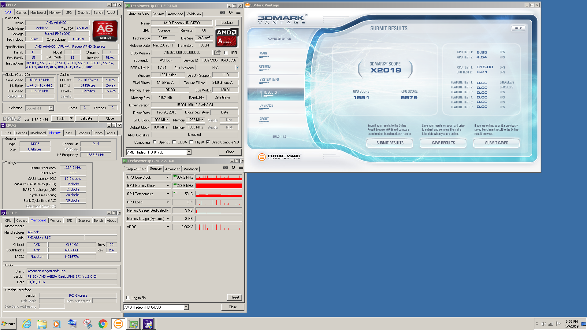Click the Action Center flag icon in the tray
The width and height of the screenshot is (587, 330).
pyautogui.click(x=558, y=324)
